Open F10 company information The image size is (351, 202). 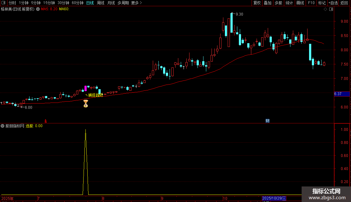click(x=311, y=3)
